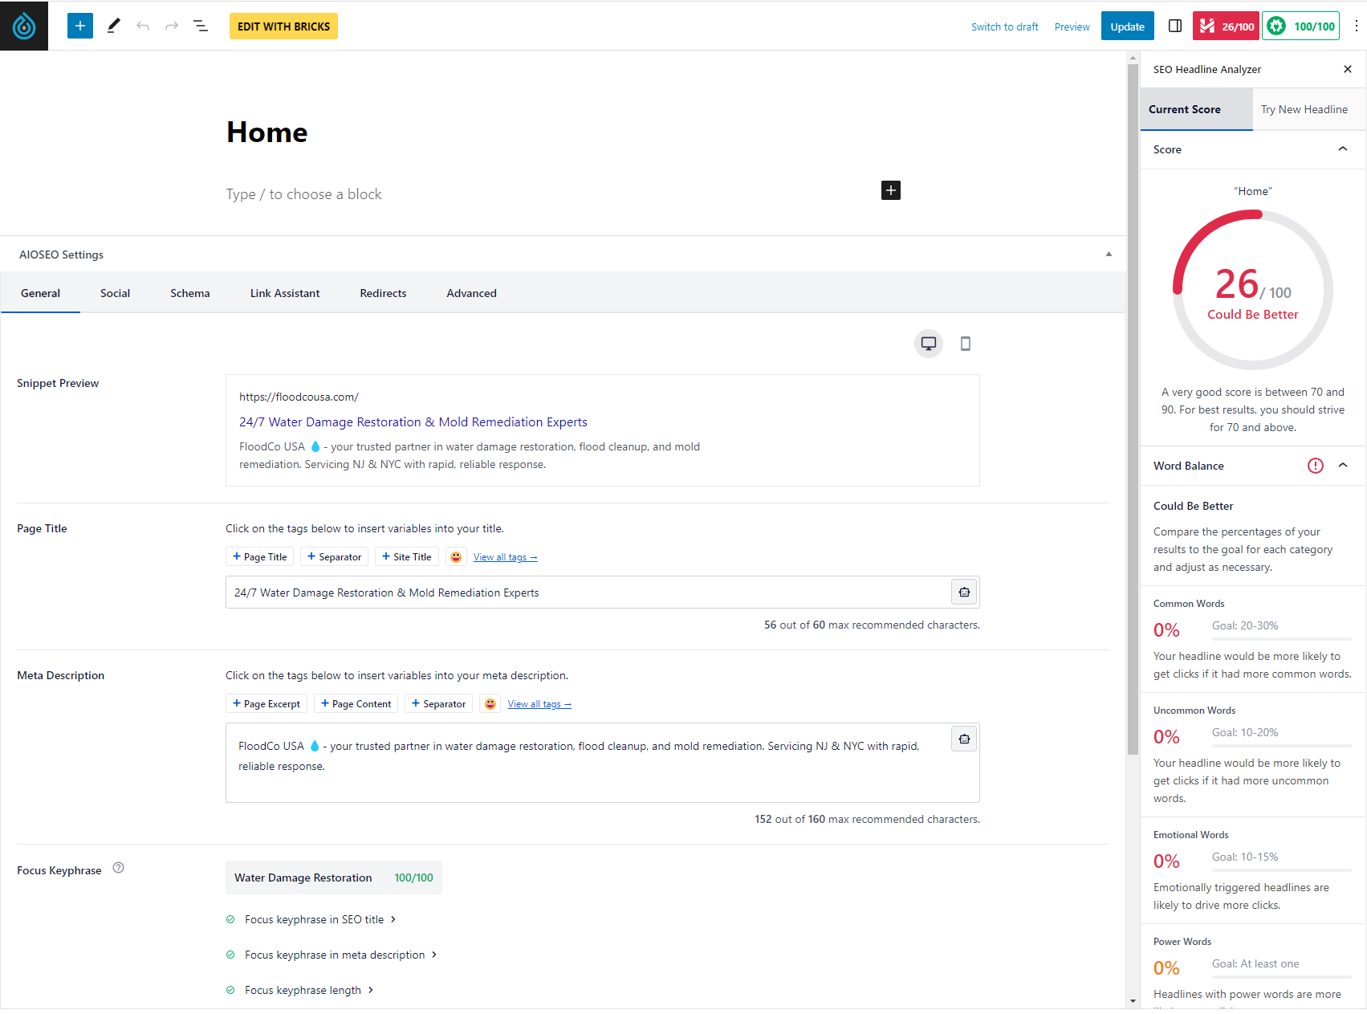The image size is (1367, 1014).
Task: Click the Uncommon Words progress bar
Action: [1282, 745]
